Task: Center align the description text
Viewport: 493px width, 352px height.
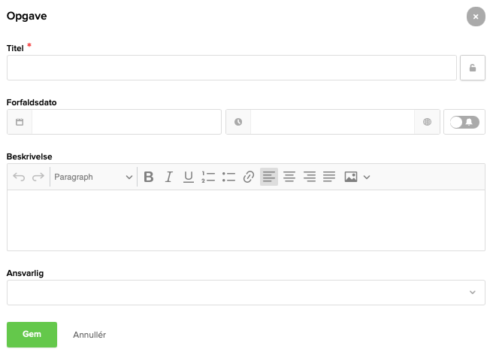Action: pos(289,177)
